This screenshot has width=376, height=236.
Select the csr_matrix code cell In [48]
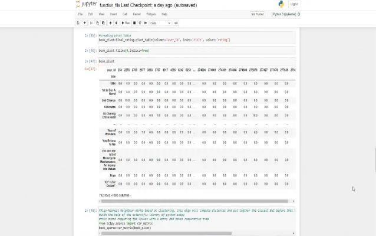click(197, 219)
